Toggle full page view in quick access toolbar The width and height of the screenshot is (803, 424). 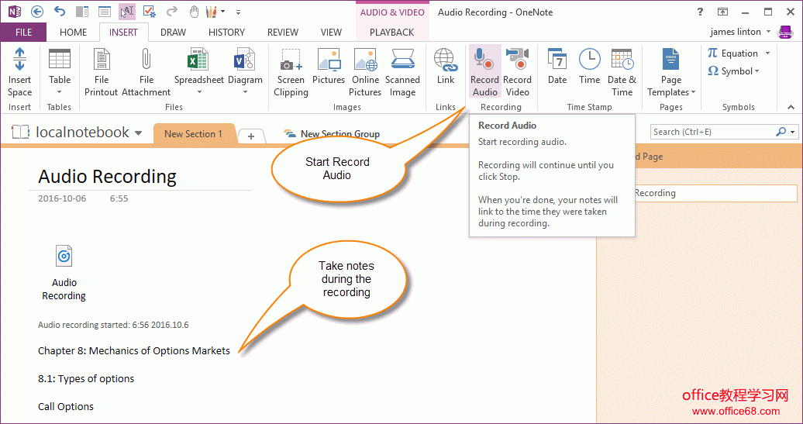[x=105, y=12]
